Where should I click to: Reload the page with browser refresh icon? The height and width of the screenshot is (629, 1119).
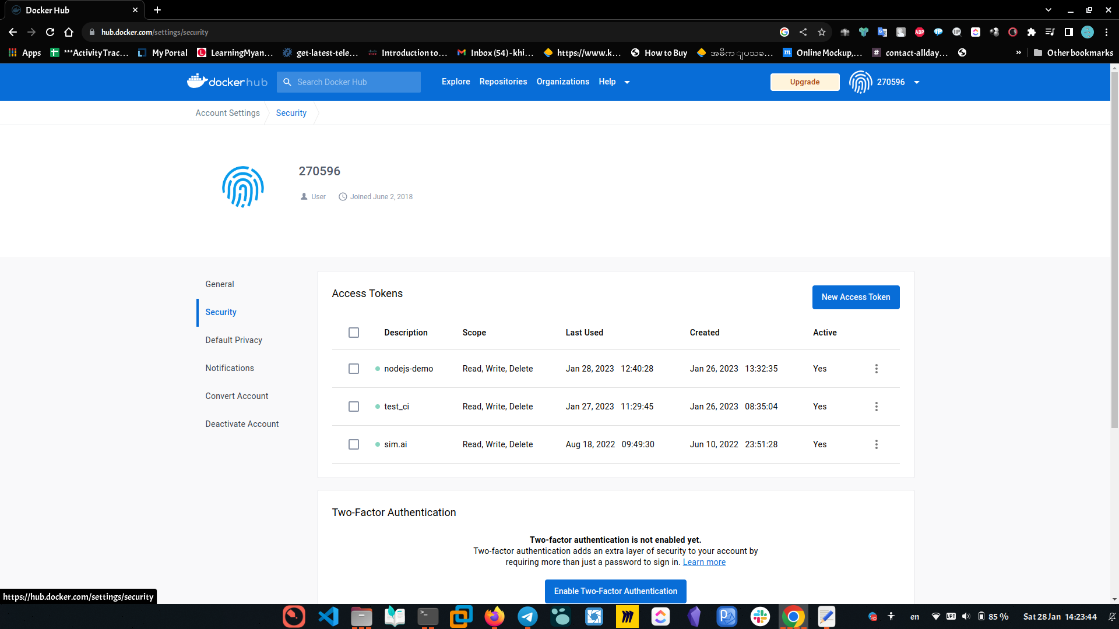click(50, 32)
